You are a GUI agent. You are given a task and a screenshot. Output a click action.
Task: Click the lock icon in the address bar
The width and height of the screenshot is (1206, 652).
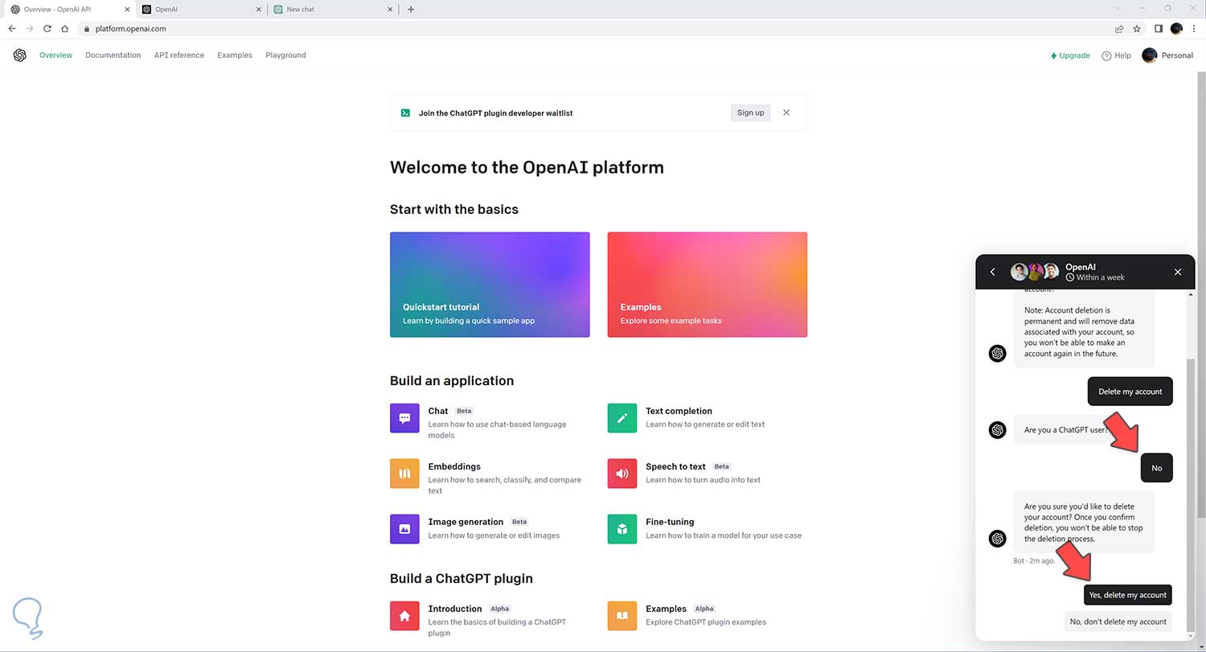tap(87, 28)
